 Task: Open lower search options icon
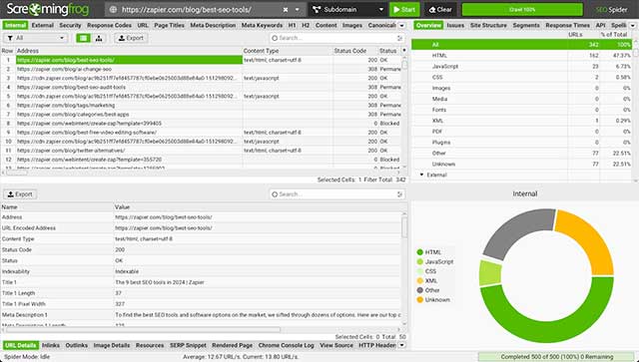pyautogui.click(x=399, y=194)
